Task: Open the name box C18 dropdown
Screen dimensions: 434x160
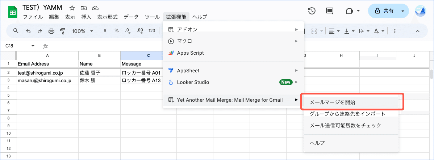Action: [33, 46]
